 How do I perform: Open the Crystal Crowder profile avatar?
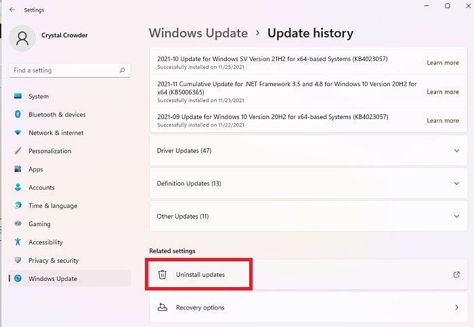point(22,39)
